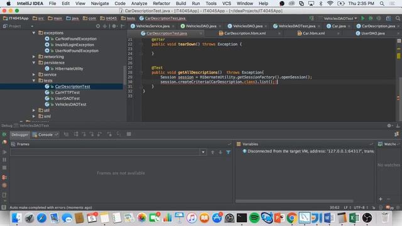The image size is (402, 226).
Task: Collapse the tests folder
Action: 33,80
